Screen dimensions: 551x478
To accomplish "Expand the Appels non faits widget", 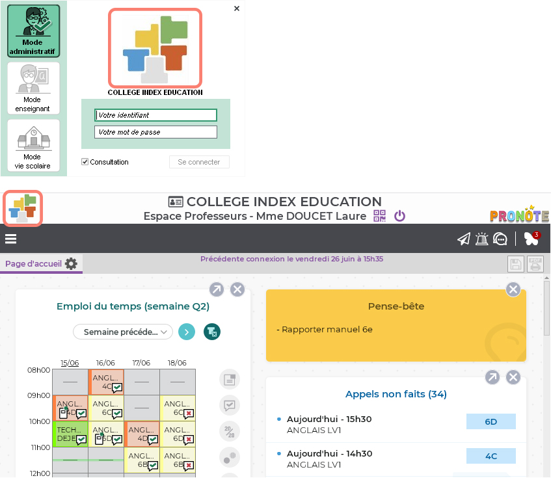I will coord(492,378).
